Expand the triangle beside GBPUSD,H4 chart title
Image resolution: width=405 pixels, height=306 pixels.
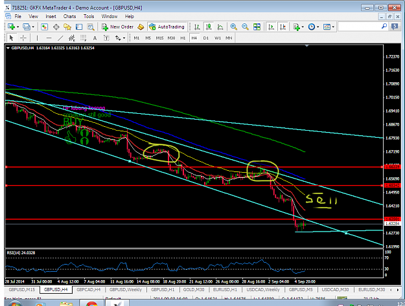[8, 48]
